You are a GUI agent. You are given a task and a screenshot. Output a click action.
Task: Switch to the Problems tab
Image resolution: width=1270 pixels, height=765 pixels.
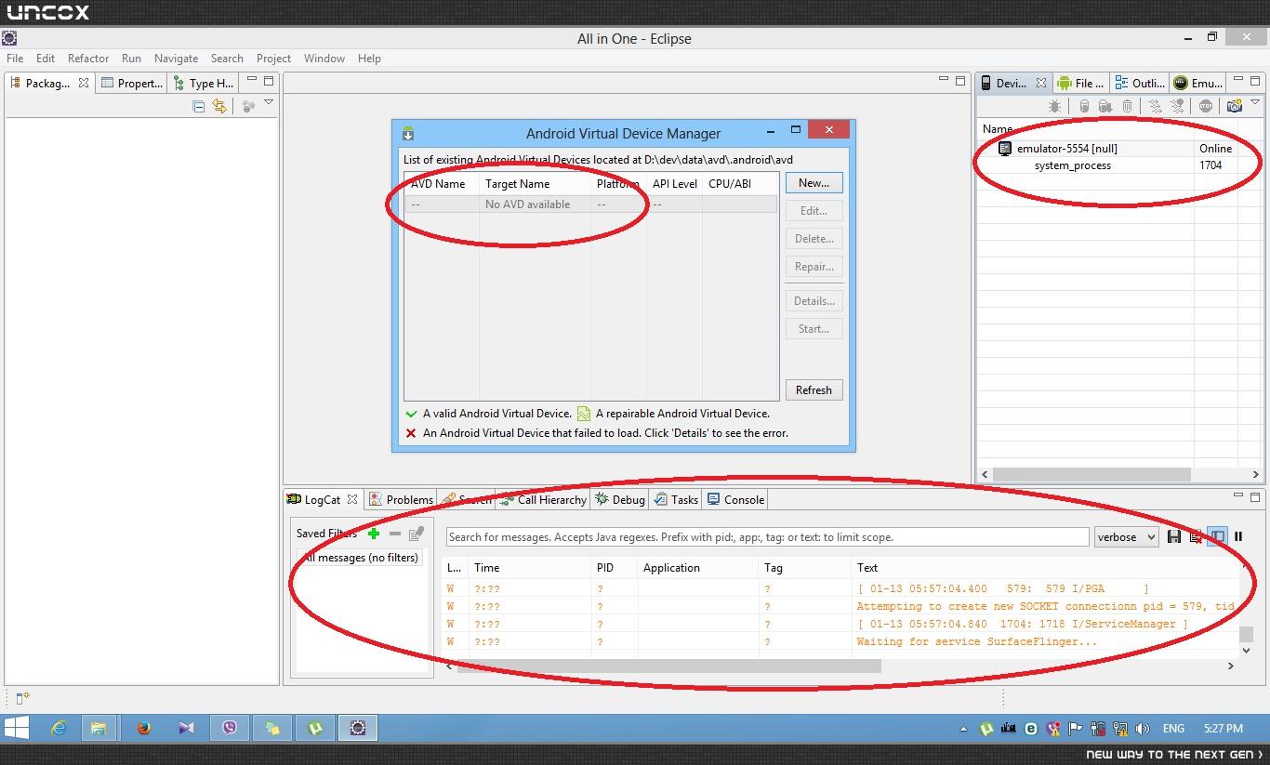401,500
